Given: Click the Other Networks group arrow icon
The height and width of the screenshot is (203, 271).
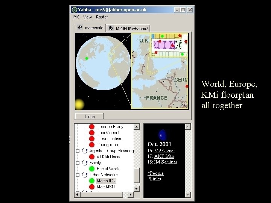Looking at the screenshot, I should point(85,175).
